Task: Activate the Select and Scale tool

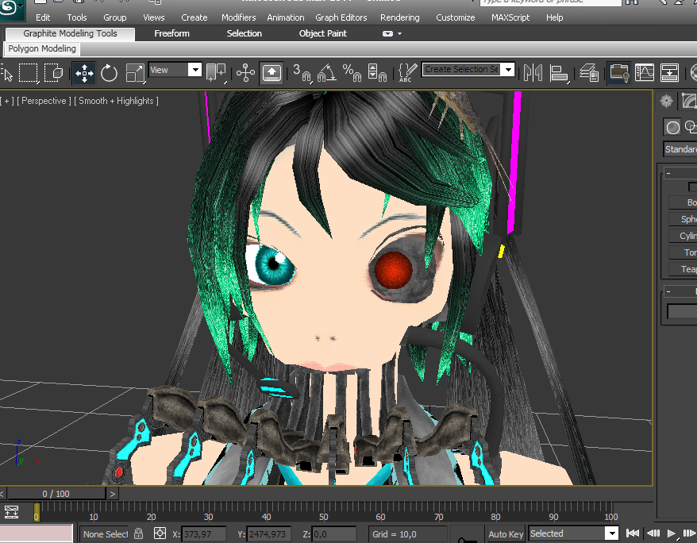Action: click(135, 73)
